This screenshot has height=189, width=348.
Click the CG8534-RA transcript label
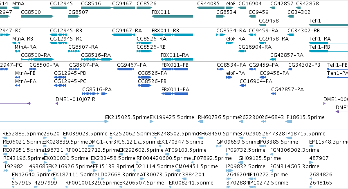pyautogui.click(x=231, y=30)
